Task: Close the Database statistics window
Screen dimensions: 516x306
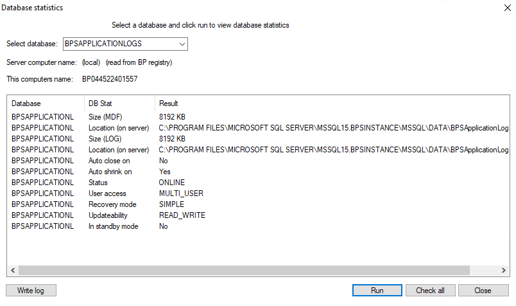Action: (x=507, y=8)
